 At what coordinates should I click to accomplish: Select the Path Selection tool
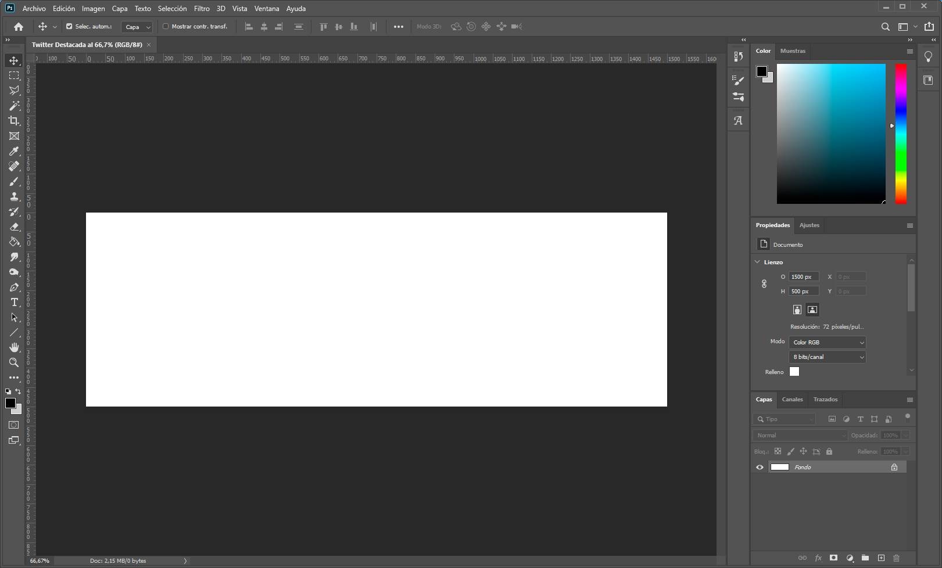pos(14,317)
